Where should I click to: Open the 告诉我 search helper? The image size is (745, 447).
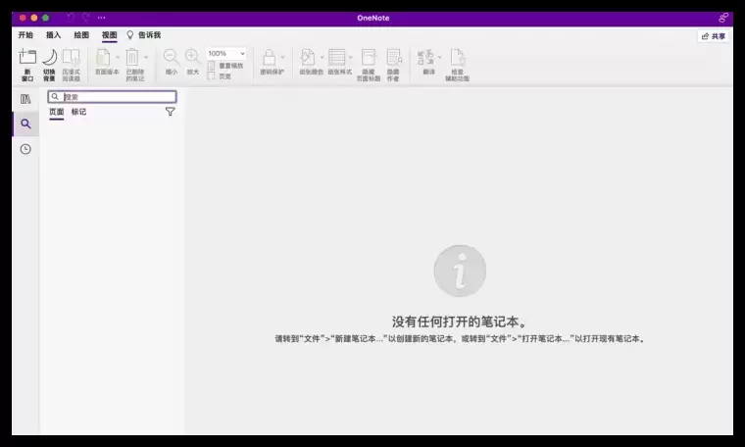click(149, 35)
